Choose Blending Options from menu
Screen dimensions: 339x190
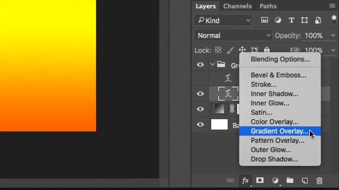[x=280, y=59]
